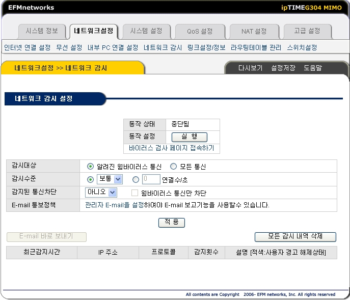Open 라우팅테이블 관리 submenu
The width and height of the screenshot is (350, 300).
point(256,47)
